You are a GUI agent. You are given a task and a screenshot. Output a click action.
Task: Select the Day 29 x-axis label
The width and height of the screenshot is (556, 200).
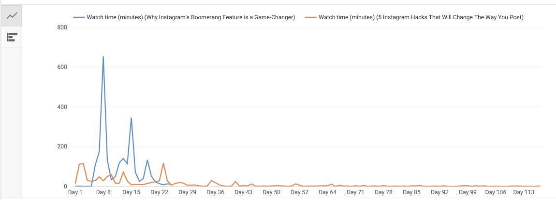coord(187,192)
